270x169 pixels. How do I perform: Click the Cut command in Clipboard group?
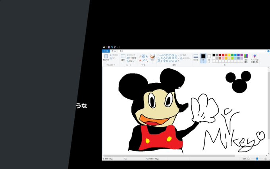click(114, 55)
